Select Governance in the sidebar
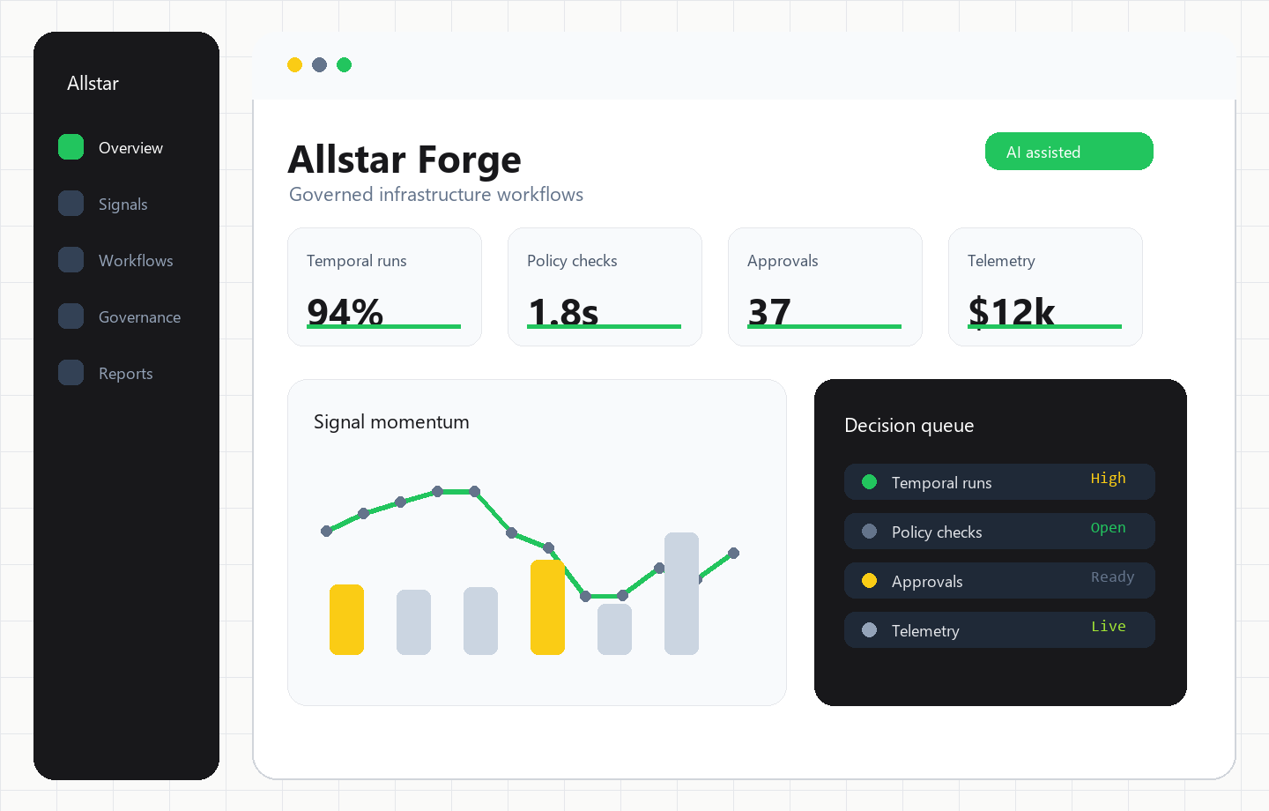This screenshot has width=1269, height=811. 139,317
